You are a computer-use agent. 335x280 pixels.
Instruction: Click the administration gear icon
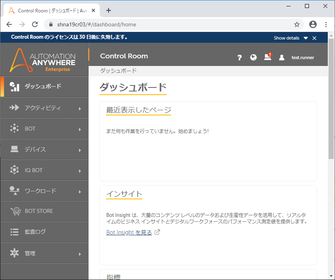[14, 253]
